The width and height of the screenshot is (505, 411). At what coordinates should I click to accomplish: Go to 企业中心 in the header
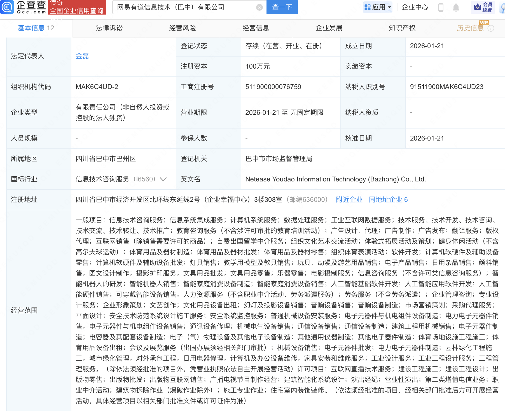(x=415, y=7)
